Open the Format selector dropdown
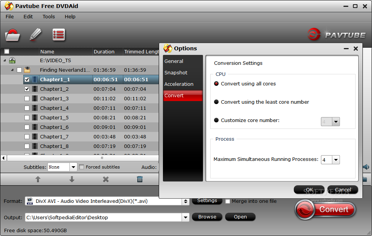 (x=185, y=201)
